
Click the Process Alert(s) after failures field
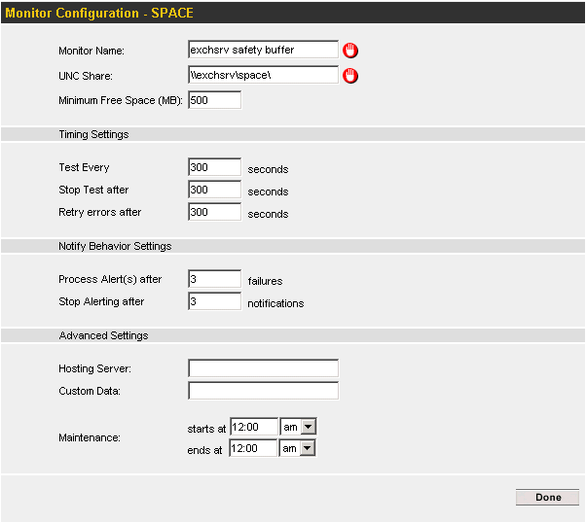(215, 279)
